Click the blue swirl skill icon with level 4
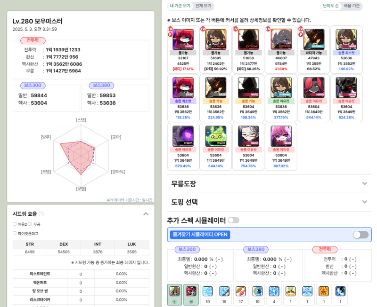 (274, 291)
